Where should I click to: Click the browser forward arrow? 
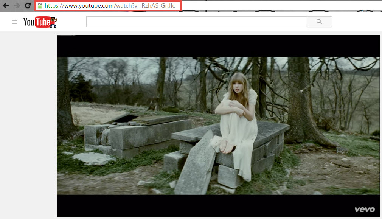(x=17, y=5)
